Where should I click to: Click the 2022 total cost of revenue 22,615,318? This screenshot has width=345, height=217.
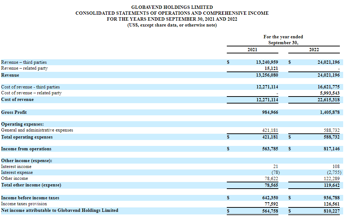328,100
